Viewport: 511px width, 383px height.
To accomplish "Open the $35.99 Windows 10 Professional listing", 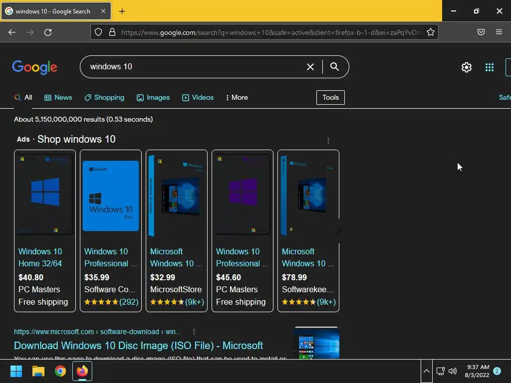I will point(110,257).
